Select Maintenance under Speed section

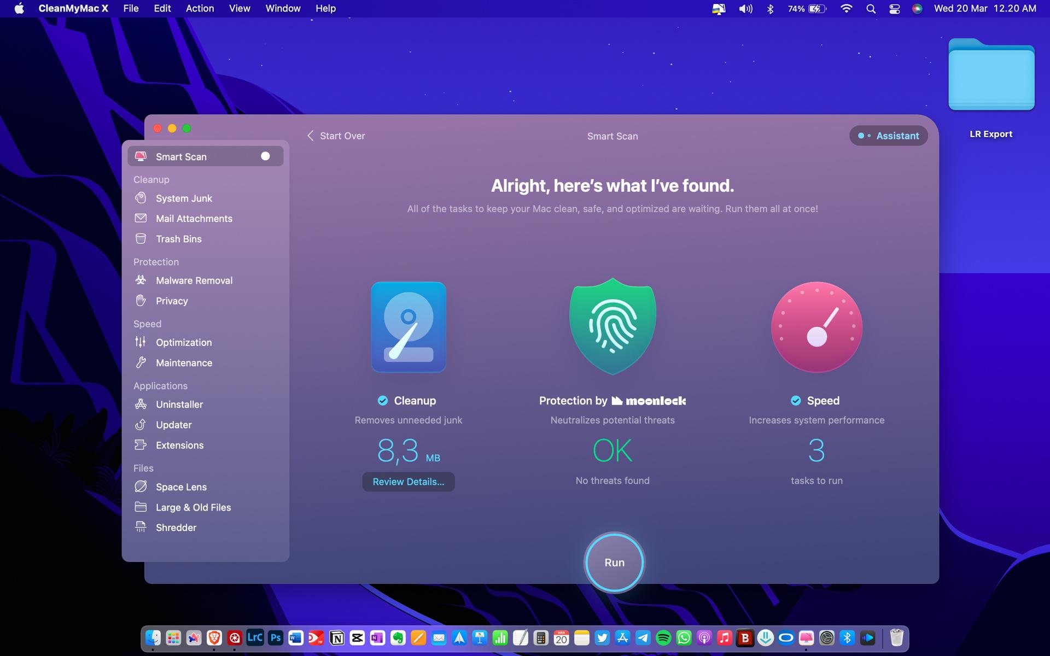tap(184, 363)
